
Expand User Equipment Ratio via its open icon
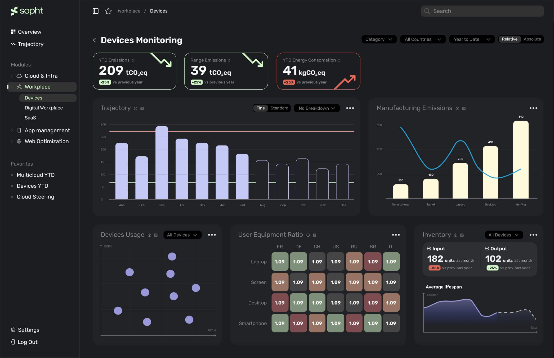(x=314, y=235)
